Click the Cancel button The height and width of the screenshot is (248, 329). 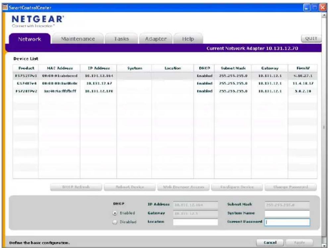[270, 243]
